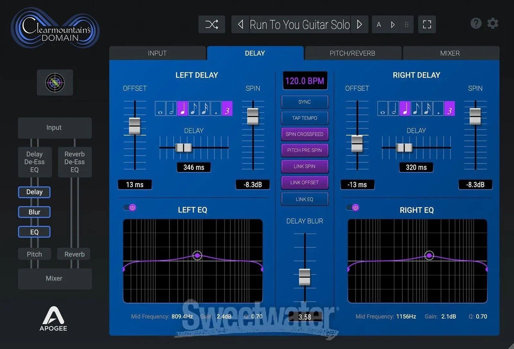The image size is (514, 349).
Task: Select eighth note in Right Delay
Action: coord(416,108)
